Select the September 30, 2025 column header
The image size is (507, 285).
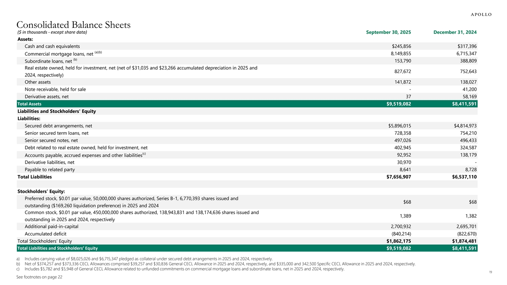click(x=389, y=33)
